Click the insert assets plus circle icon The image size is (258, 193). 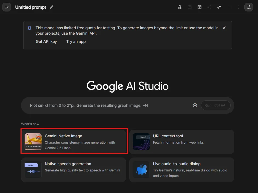pyautogui.click(x=195, y=105)
